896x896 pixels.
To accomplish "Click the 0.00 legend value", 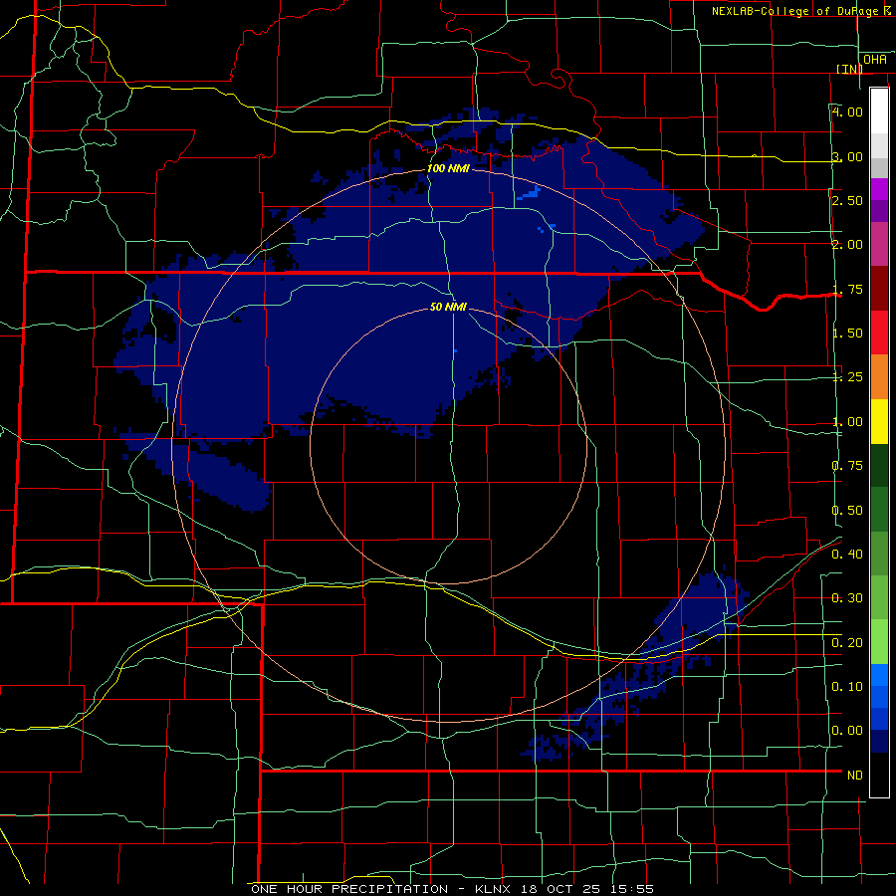I will click(x=847, y=731).
